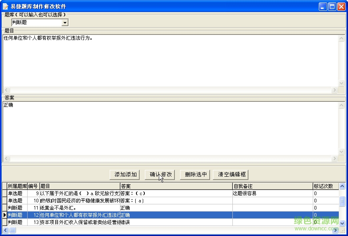Screen dimensions: 348x236
Task: Click the application icon in the title bar
Action: tap(6, 6)
